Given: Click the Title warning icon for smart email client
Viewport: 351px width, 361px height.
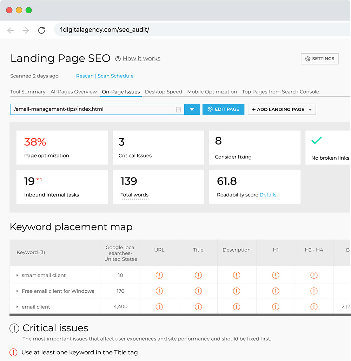Looking at the screenshot, I should pos(198,275).
